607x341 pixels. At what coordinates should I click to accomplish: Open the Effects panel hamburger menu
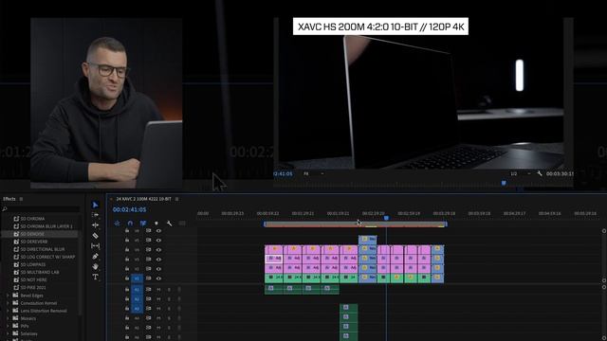pyautogui.click(x=21, y=199)
